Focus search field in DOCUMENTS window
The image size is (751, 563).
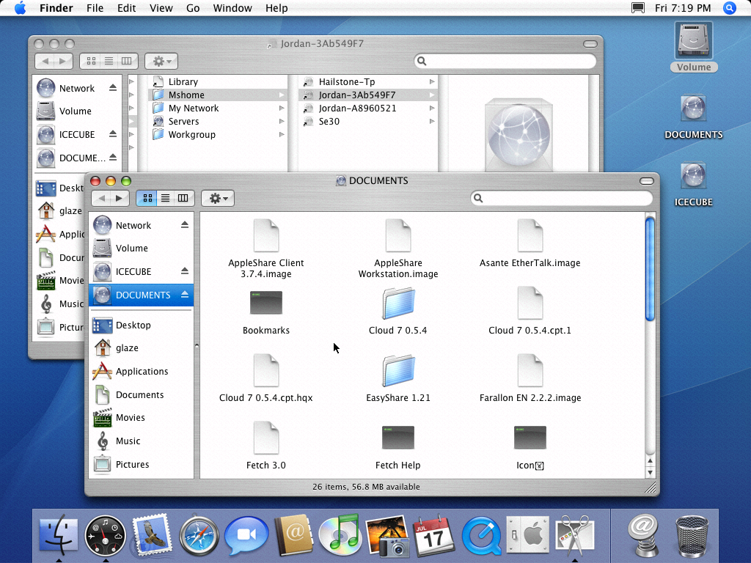(562, 198)
